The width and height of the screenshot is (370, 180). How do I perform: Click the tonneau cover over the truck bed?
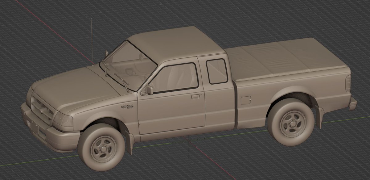pos(287,58)
